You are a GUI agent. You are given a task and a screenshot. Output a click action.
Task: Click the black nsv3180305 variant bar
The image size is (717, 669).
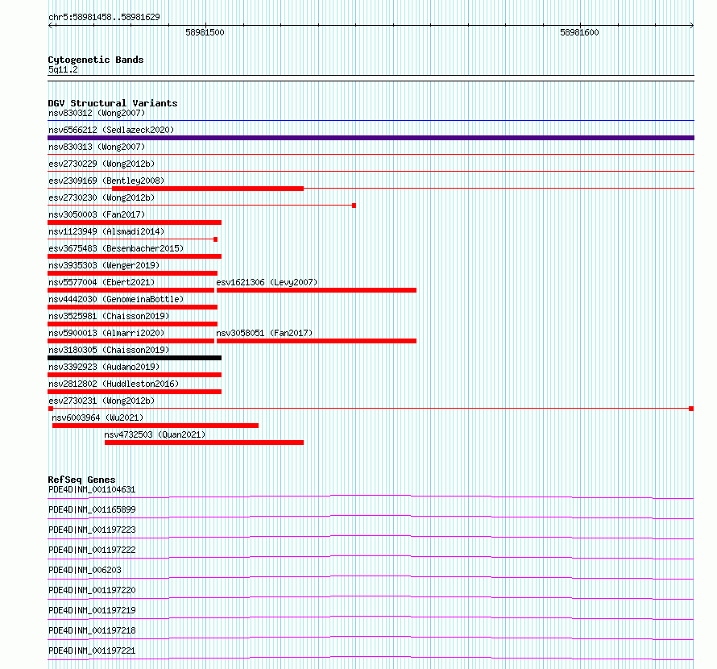135,358
